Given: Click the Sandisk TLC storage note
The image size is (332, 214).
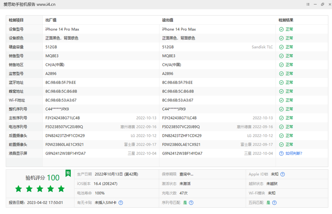Looking at the screenshot, I should (262, 47).
